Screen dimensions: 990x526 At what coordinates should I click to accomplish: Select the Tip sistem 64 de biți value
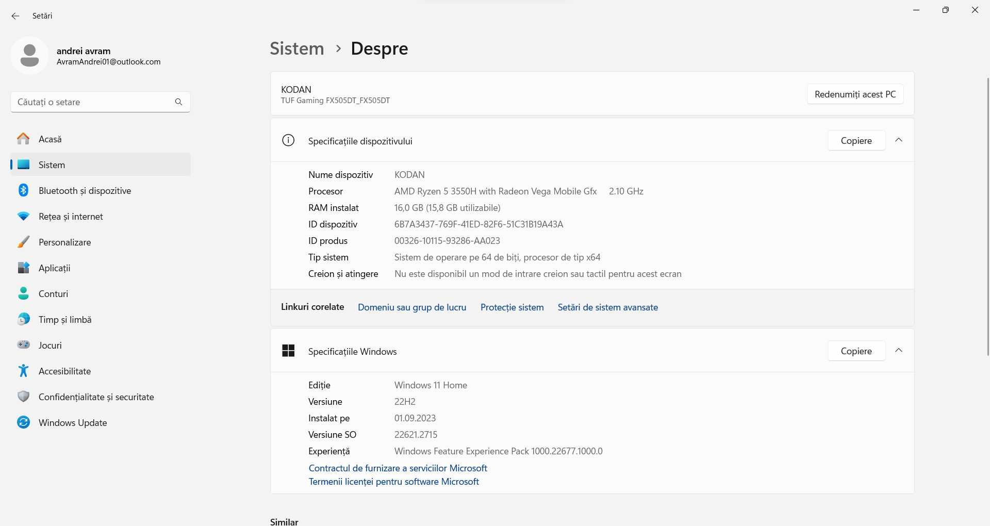pos(497,257)
